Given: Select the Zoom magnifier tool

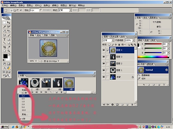Looking at the screenshot, I should tap(9, 51).
